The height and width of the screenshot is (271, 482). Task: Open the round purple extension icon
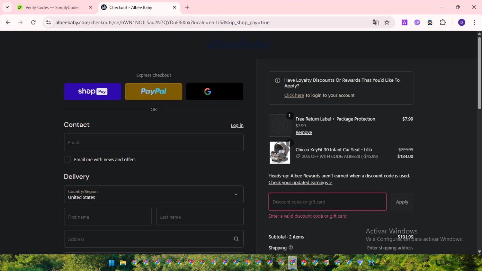pyautogui.click(x=417, y=23)
